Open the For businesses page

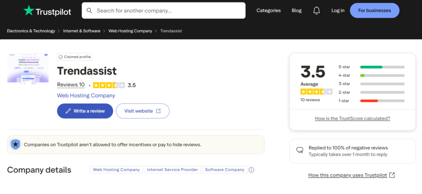click(x=374, y=10)
